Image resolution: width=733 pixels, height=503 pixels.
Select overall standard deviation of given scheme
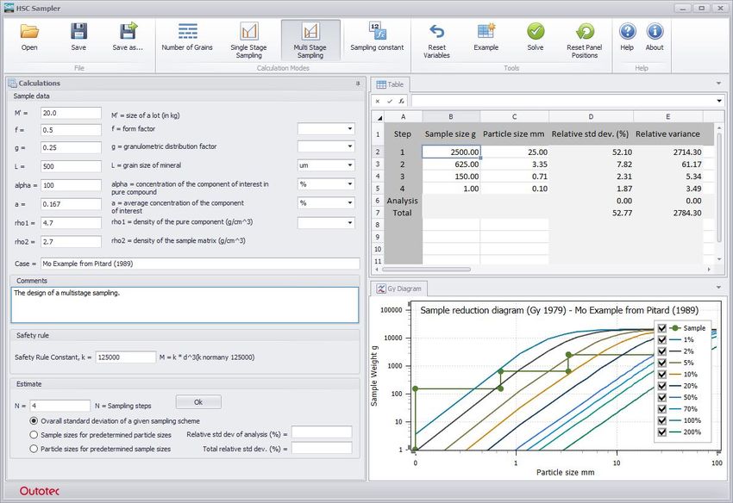pos(34,421)
